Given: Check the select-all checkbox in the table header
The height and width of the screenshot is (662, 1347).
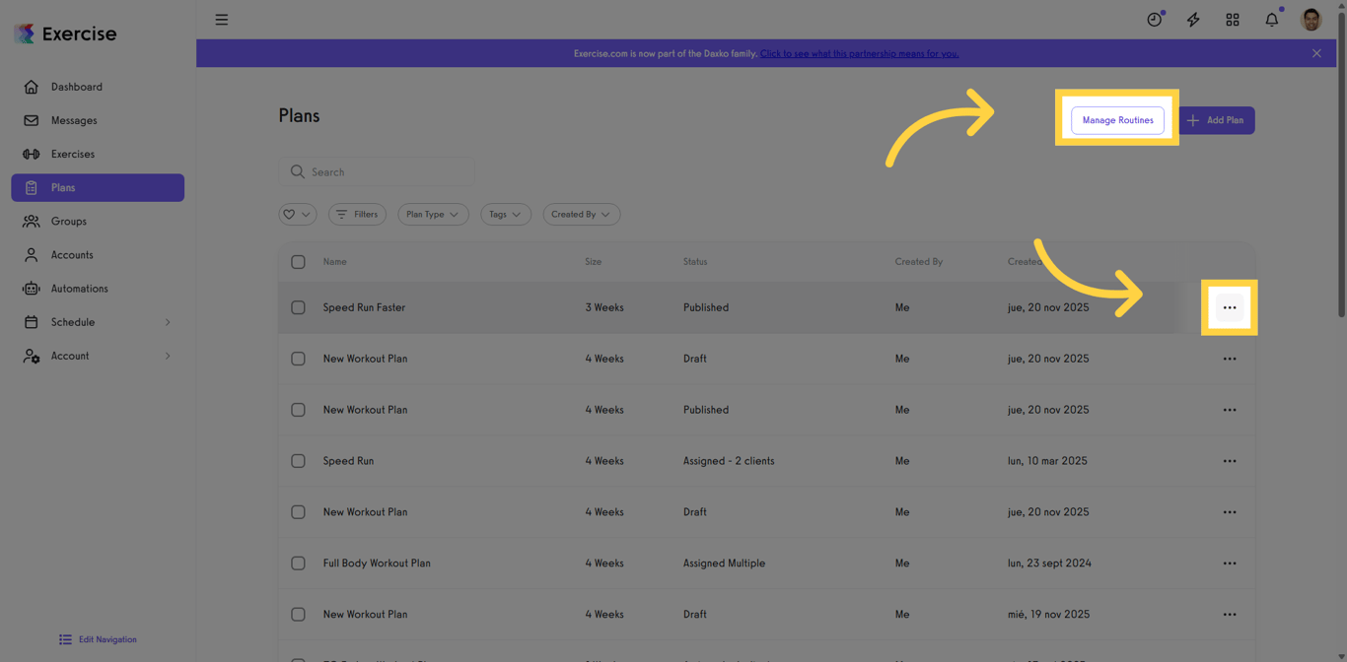Looking at the screenshot, I should (298, 262).
